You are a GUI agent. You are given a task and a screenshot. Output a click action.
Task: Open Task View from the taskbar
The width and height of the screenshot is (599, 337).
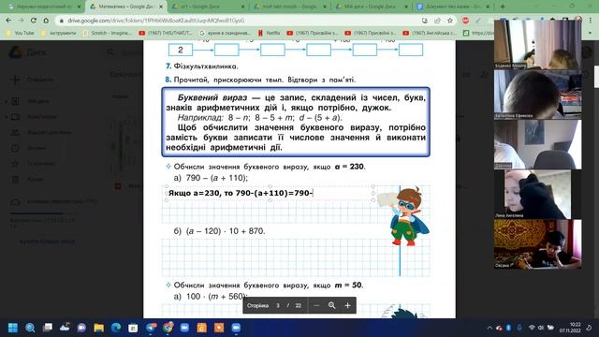coord(48,328)
